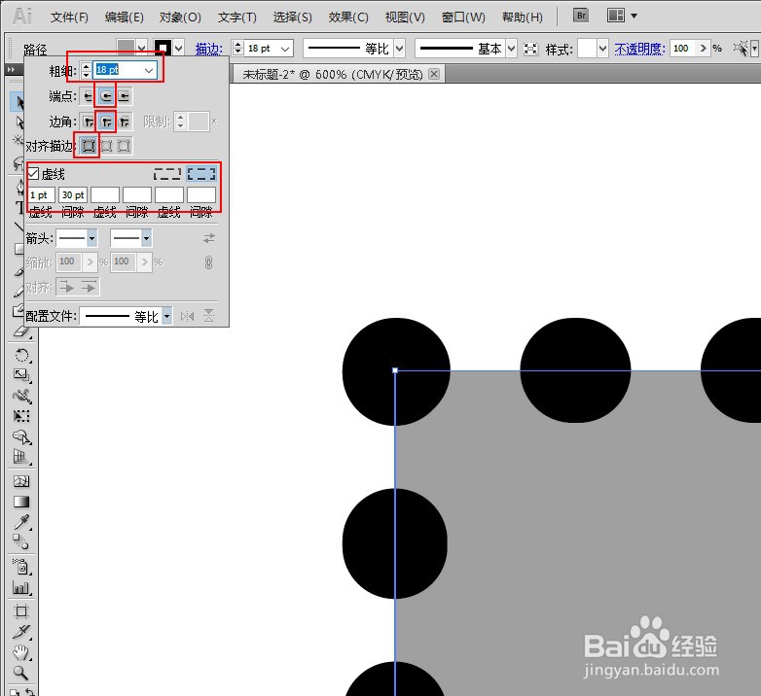Open 配置文件 profile dropdown
Screen dimensions: 761x696
(166, 317)
